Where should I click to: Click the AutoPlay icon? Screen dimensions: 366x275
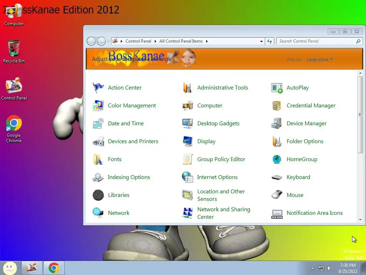(277, 88)
